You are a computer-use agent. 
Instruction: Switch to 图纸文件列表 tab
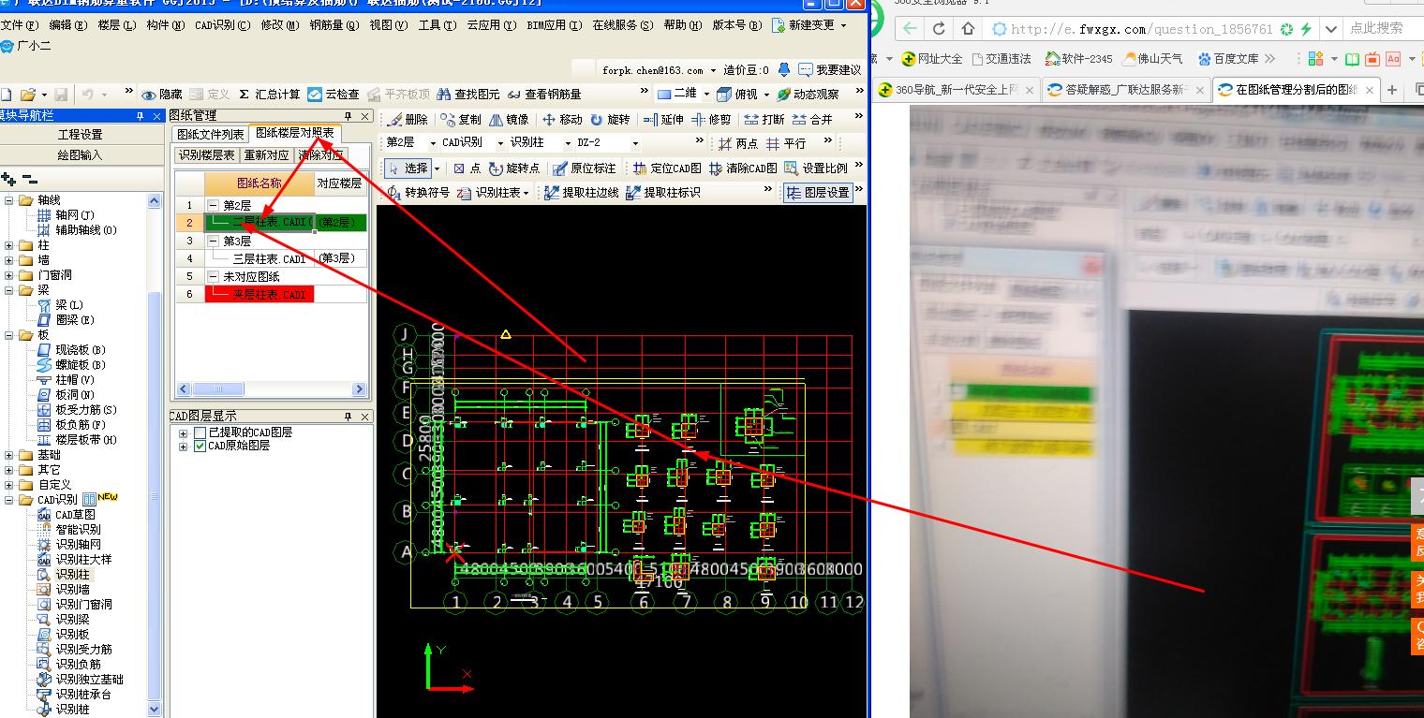211,135
